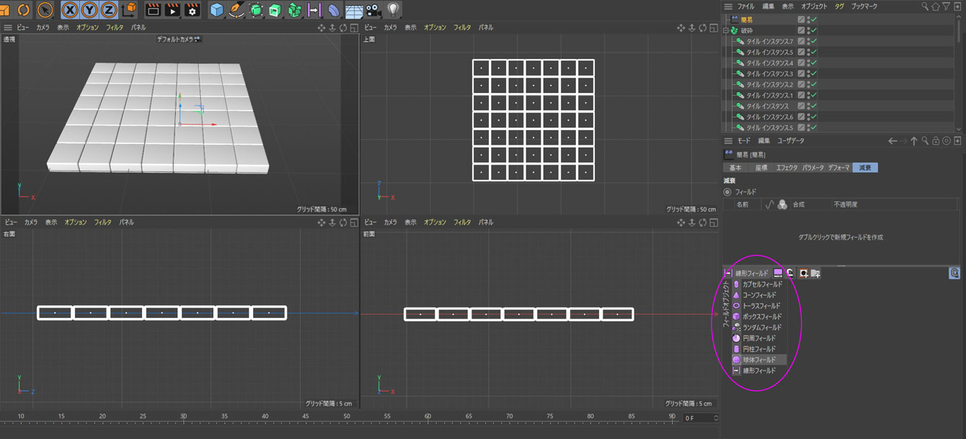Click the Z axis lock icon
The height and width of the screenshot is (439, 966).
tap(108, 10)
